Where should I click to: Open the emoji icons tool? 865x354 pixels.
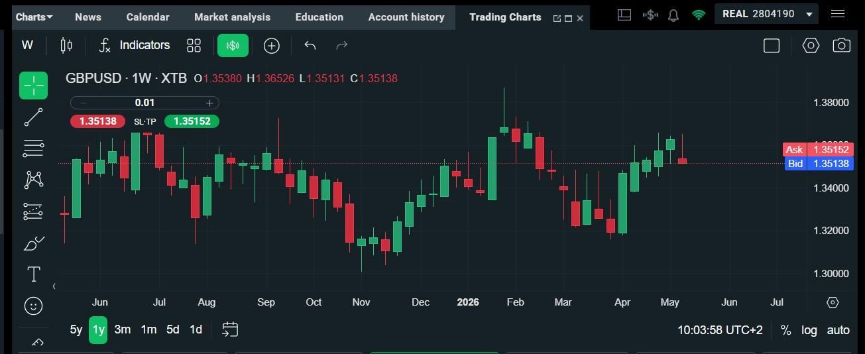[33, 306]
